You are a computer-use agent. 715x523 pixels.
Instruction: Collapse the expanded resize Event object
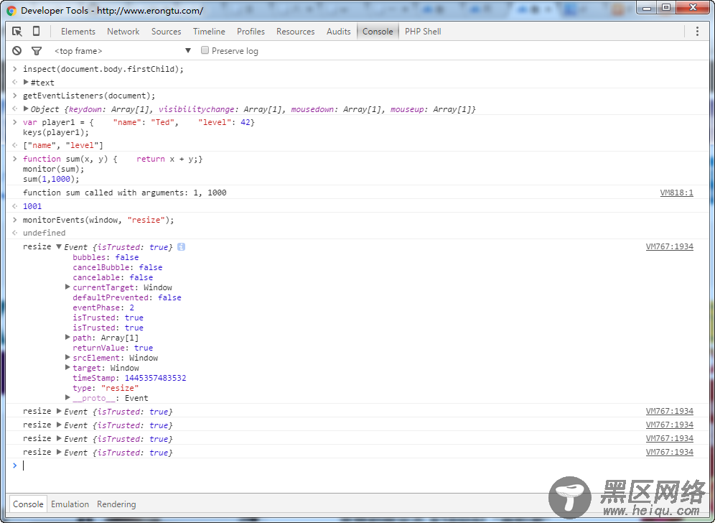(x=59, y=246)
